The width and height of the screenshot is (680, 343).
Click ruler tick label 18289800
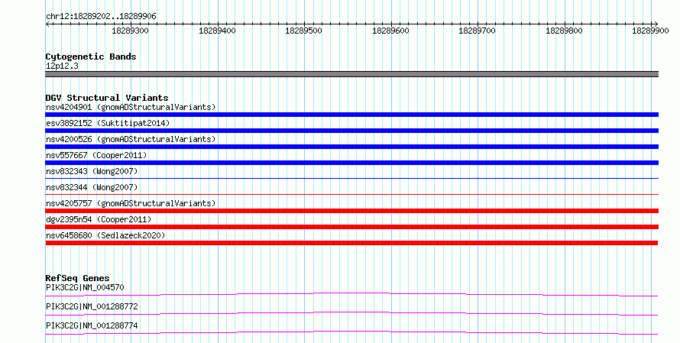point(564,31)
